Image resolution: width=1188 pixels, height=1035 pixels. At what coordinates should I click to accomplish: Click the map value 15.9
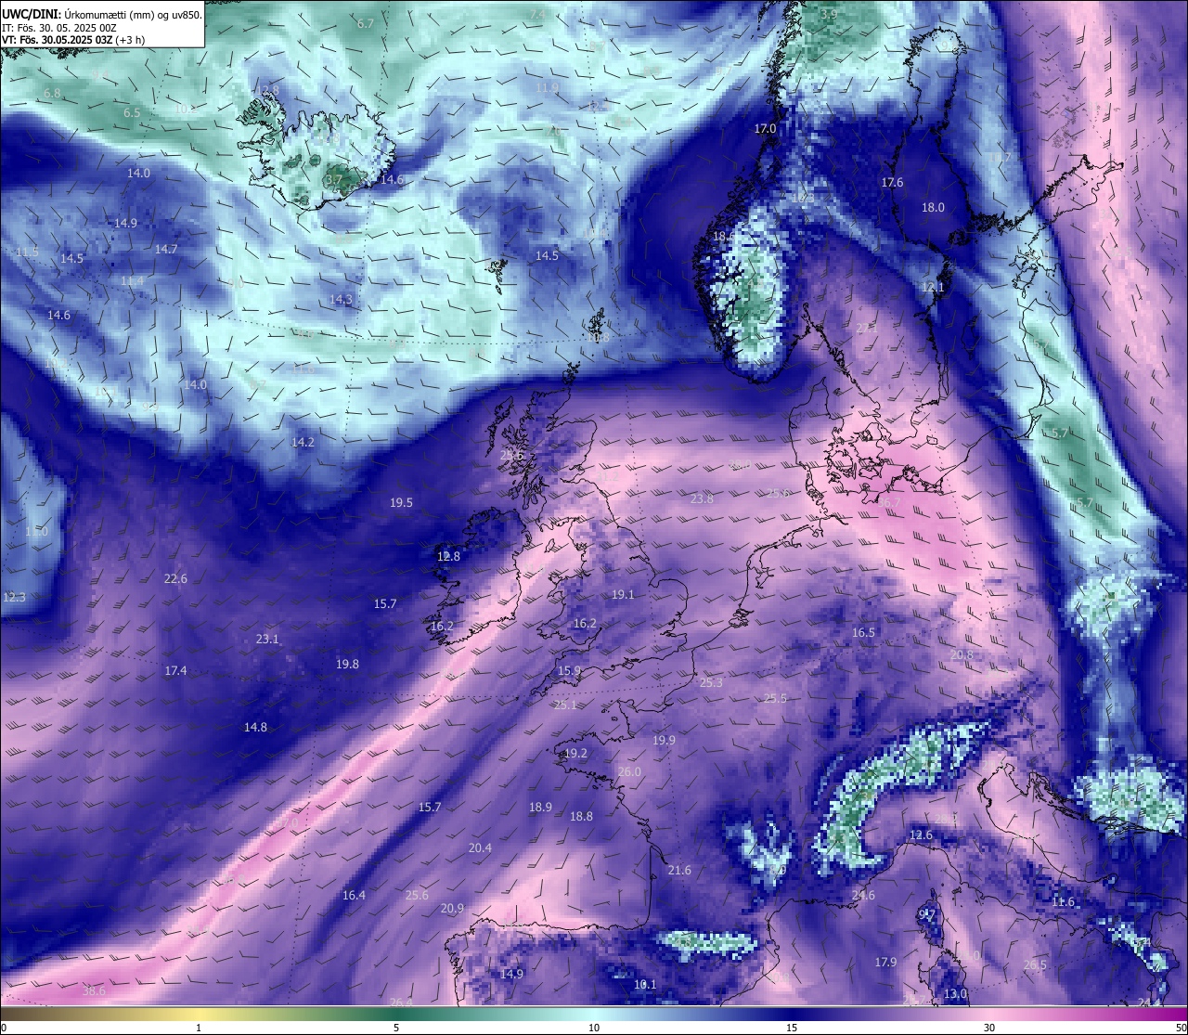coord(569,670)
